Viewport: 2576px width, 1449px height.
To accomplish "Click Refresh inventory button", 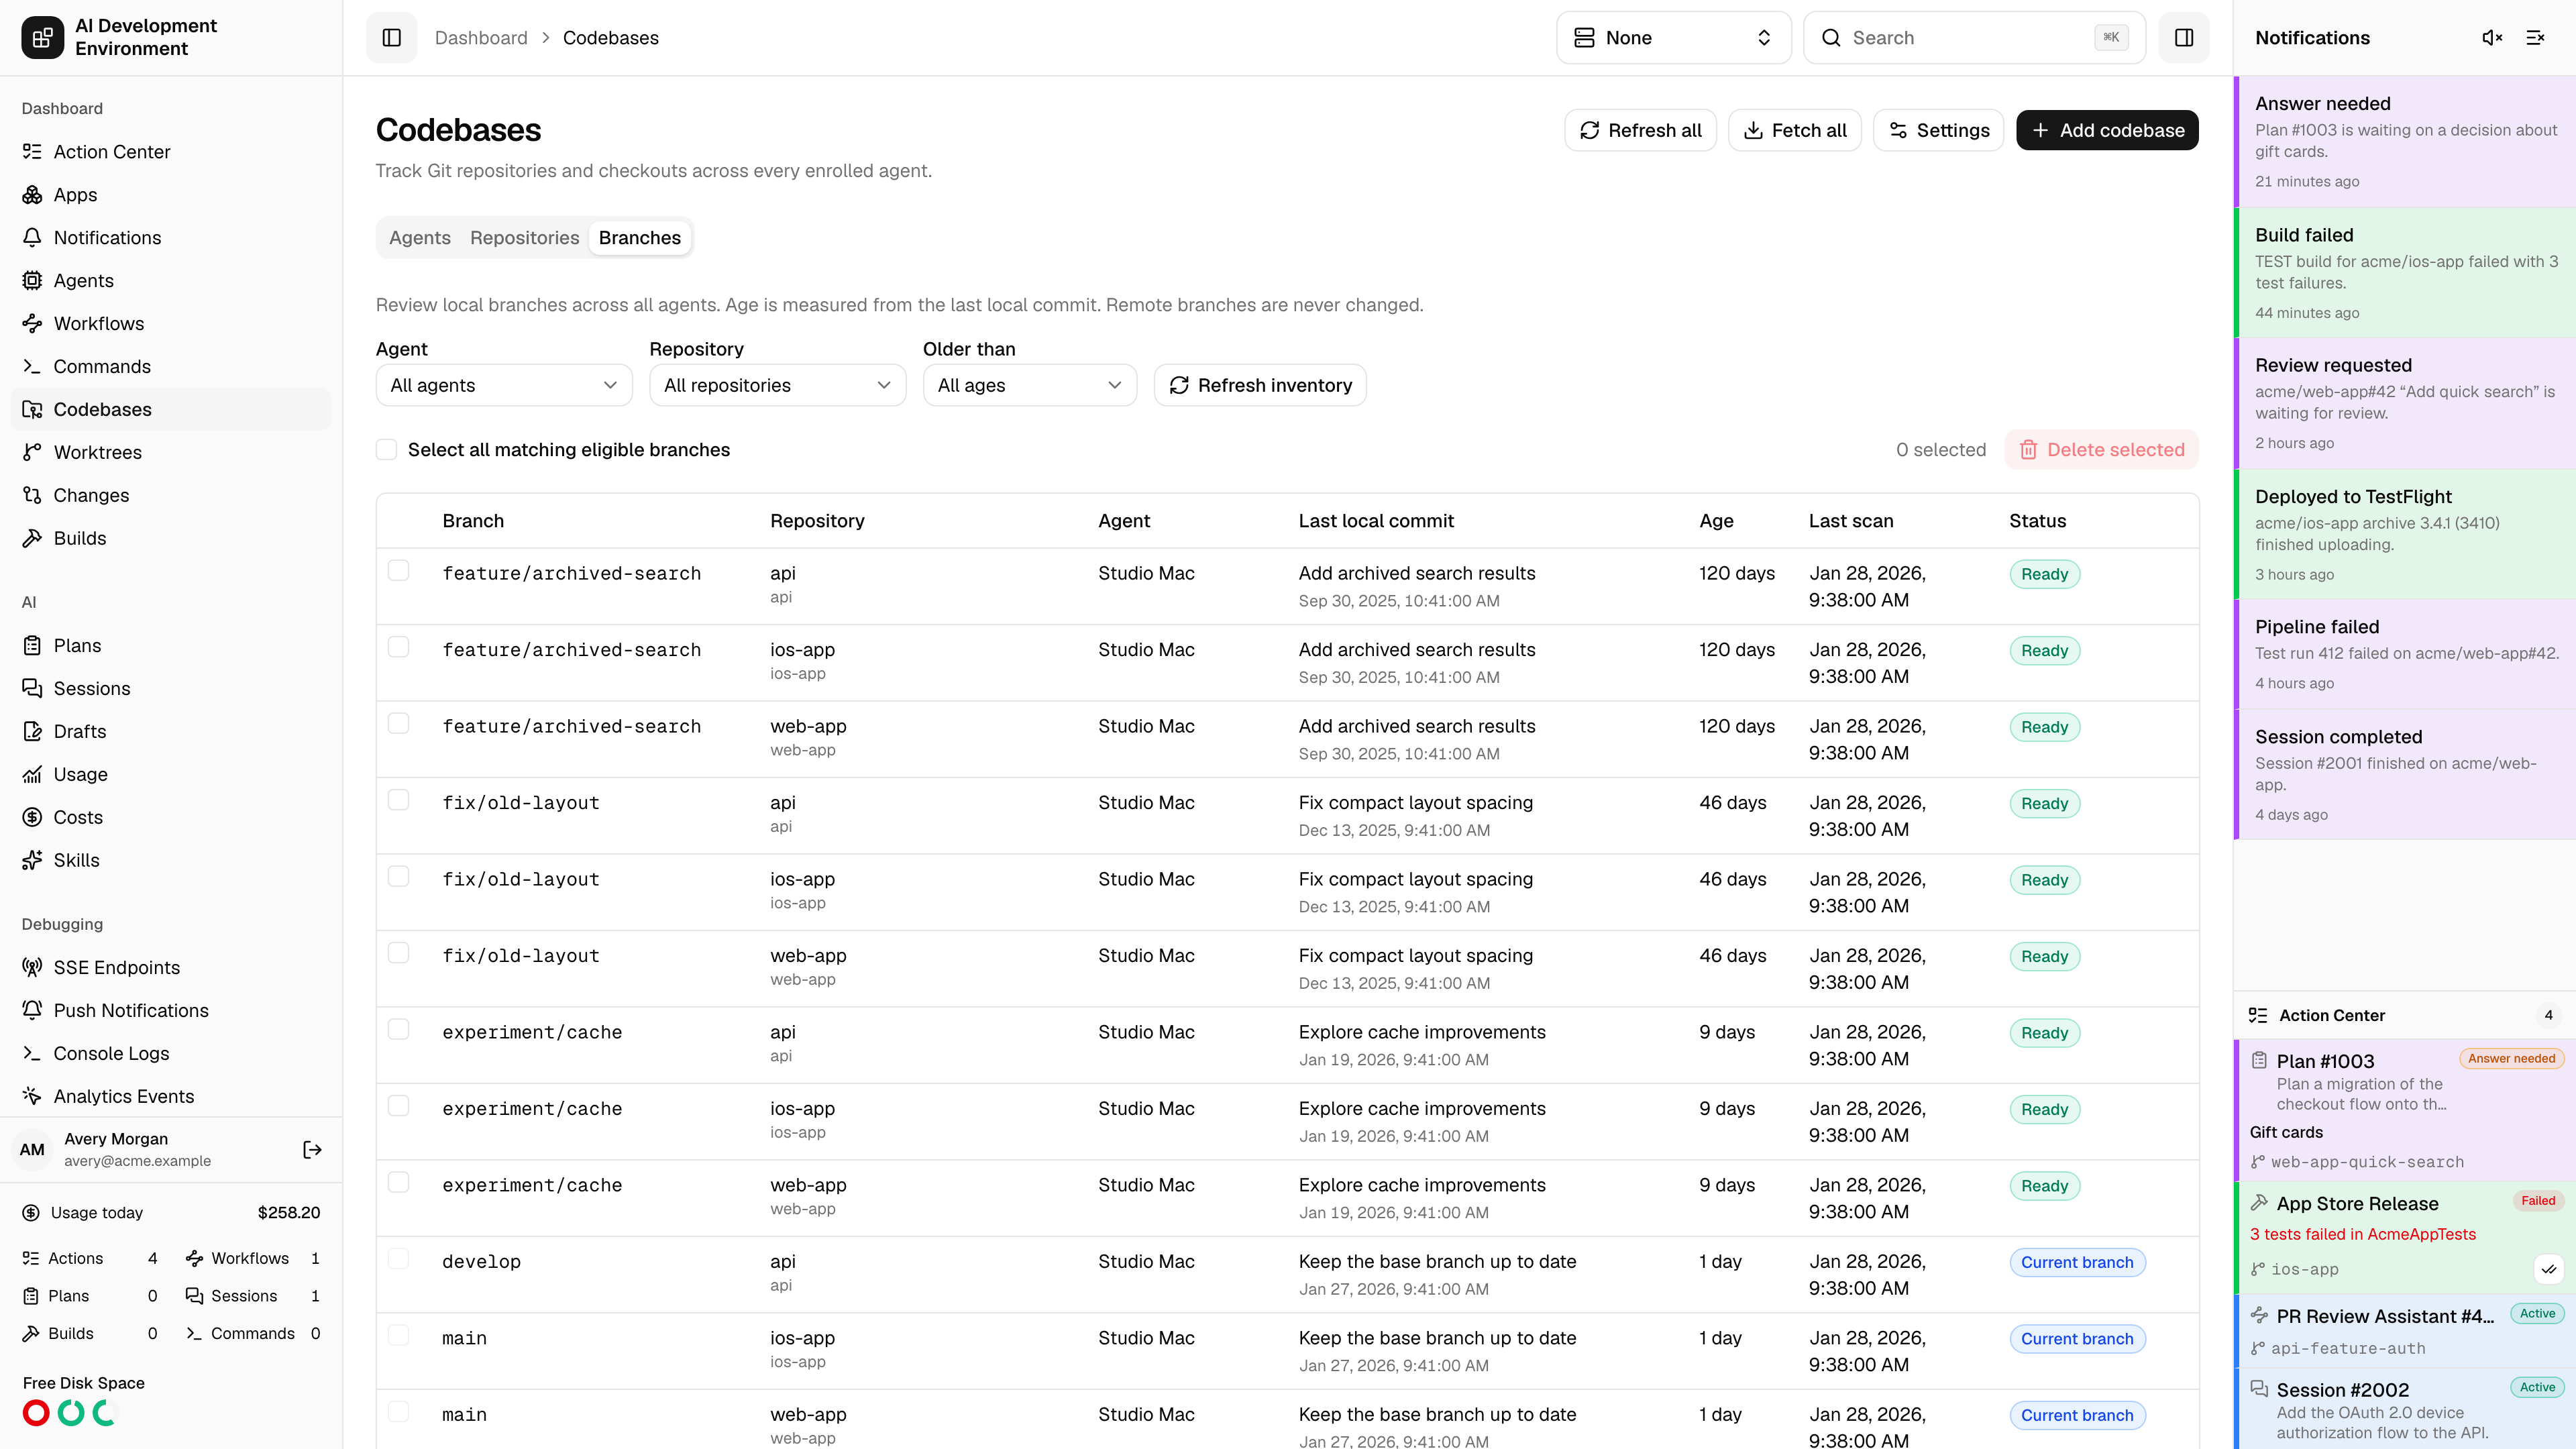I will click(1260, 386).
